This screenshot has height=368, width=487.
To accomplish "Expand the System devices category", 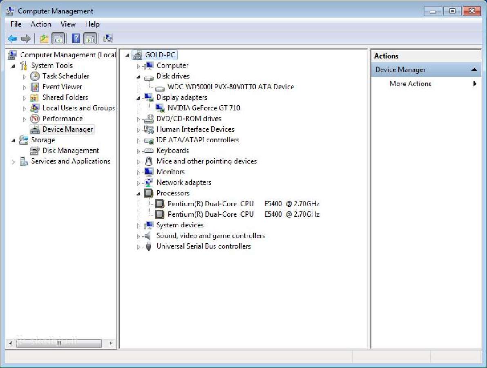I will coord(138,226).
